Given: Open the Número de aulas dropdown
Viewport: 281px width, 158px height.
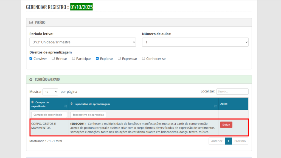Looking at the screenshot, I should [195, 42].
